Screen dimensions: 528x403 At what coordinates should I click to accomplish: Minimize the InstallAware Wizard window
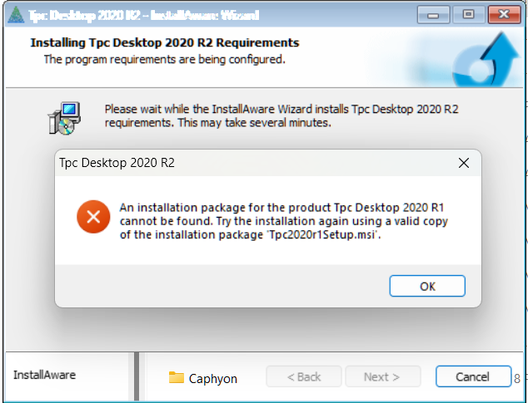click(x=433, y=15)
